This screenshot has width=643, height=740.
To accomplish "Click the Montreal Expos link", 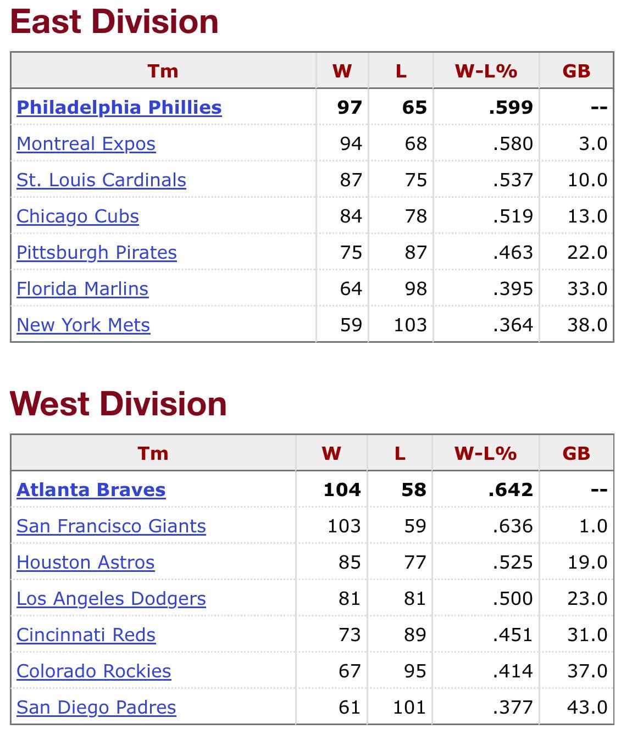I will tap(86, 143).
